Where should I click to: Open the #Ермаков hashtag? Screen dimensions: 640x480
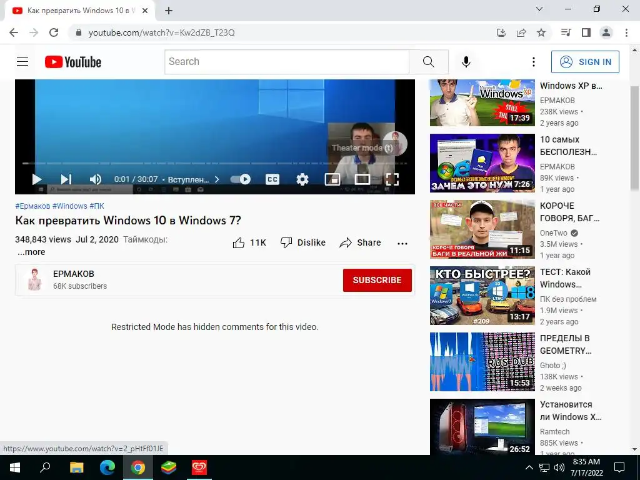32,206
